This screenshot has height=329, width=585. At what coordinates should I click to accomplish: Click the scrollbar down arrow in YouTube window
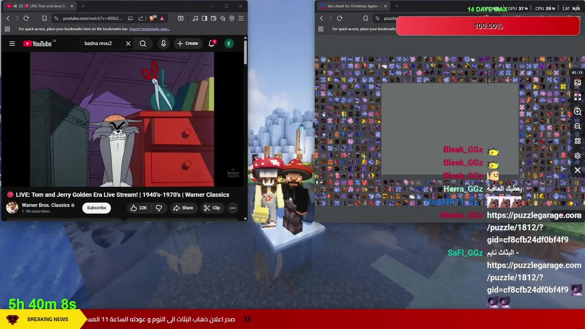[245, 218]
